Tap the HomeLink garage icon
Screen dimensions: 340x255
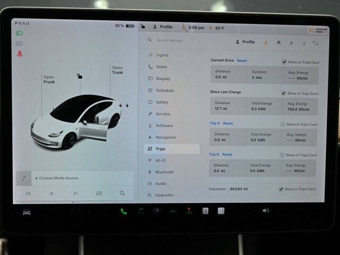(278, 42)
